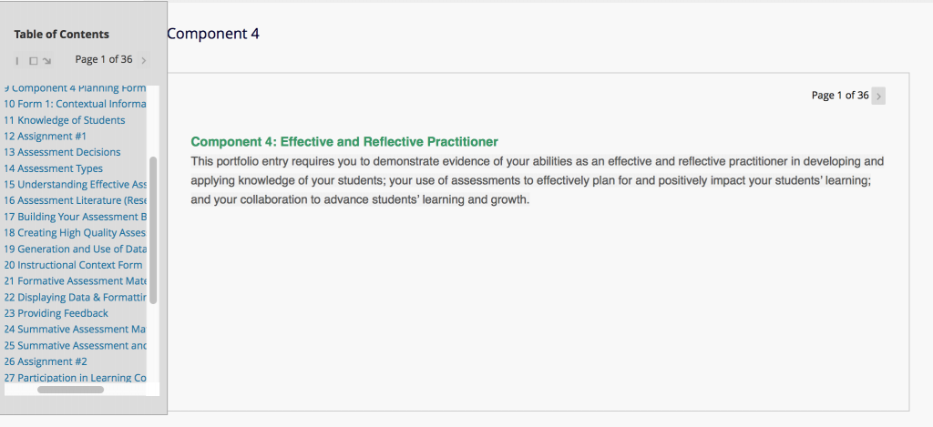This screenshot has width=933, height=427.
Task: Open '9 Component 4 Planning Form' entry
Action: coord(75,88)
